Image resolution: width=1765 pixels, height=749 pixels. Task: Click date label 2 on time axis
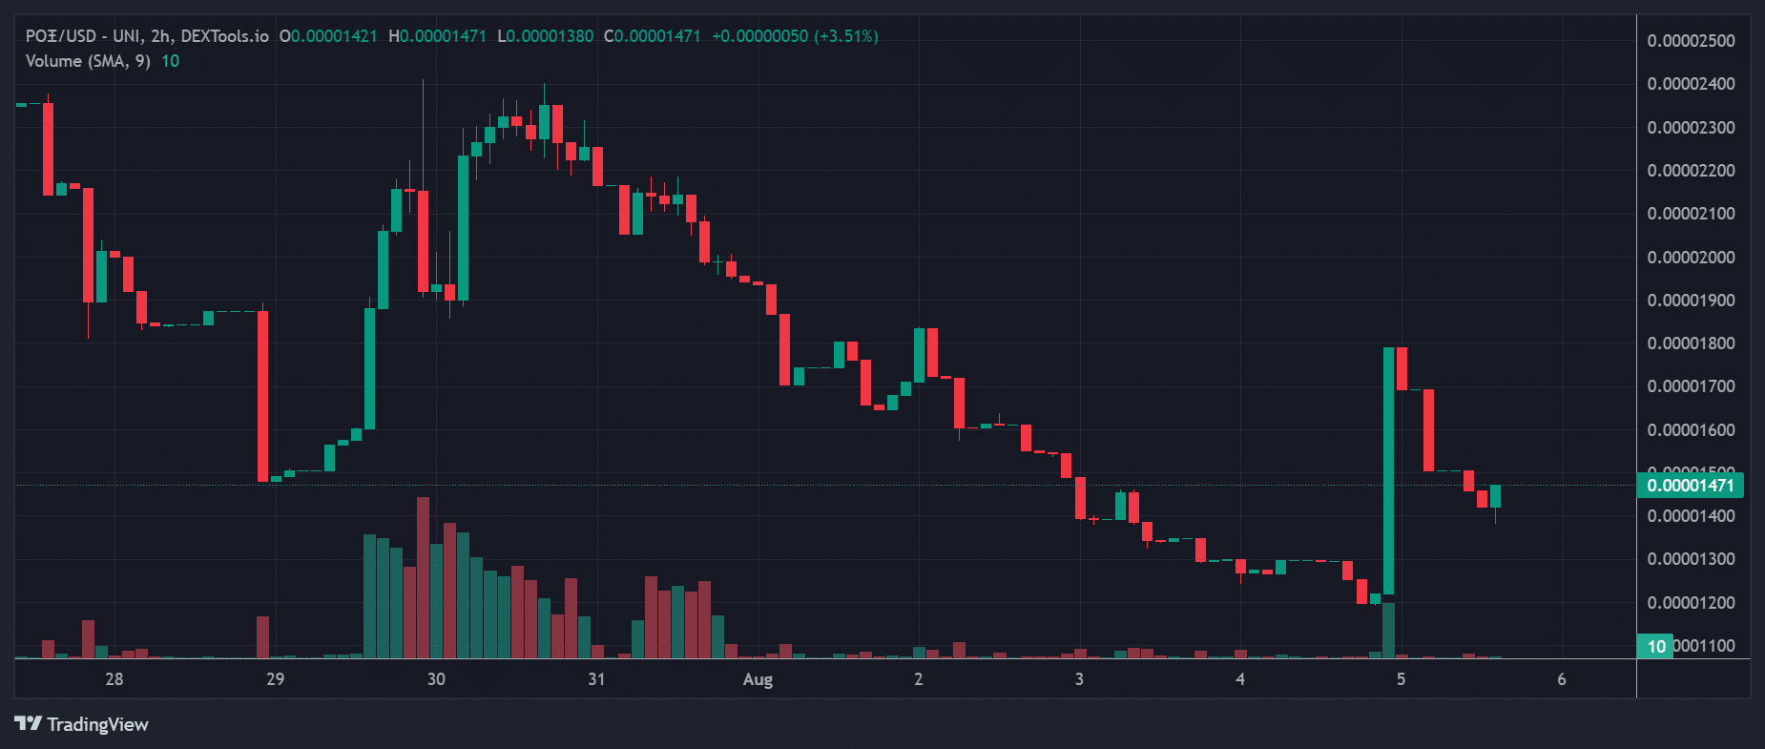(x=919, y=679)
